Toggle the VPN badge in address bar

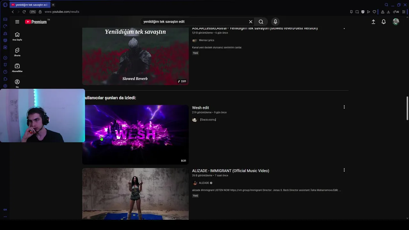[x=33, y=12]
